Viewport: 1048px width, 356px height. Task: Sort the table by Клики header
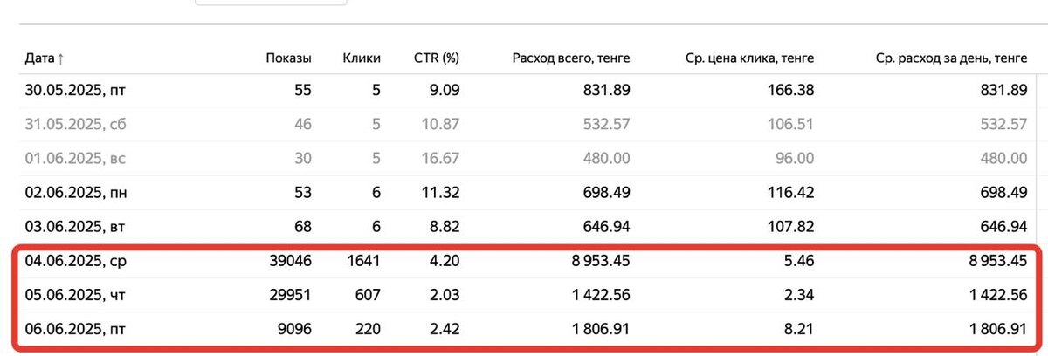click(x=362, y=59)
